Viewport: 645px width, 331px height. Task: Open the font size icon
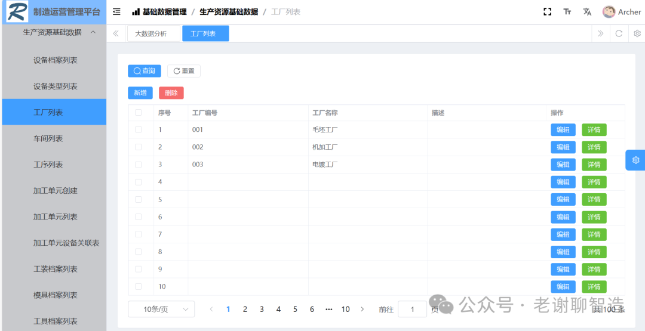pos(567,12)
